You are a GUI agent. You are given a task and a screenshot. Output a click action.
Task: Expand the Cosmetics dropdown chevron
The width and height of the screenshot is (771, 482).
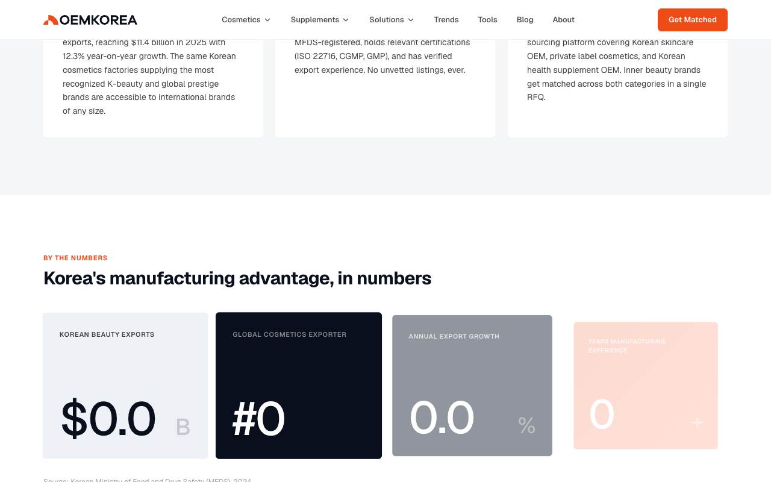[267, 20]
